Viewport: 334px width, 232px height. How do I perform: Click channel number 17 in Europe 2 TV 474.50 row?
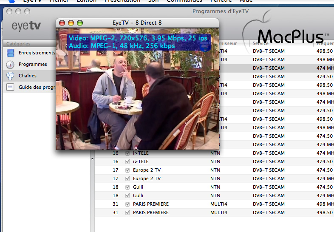tap(116, 170)
